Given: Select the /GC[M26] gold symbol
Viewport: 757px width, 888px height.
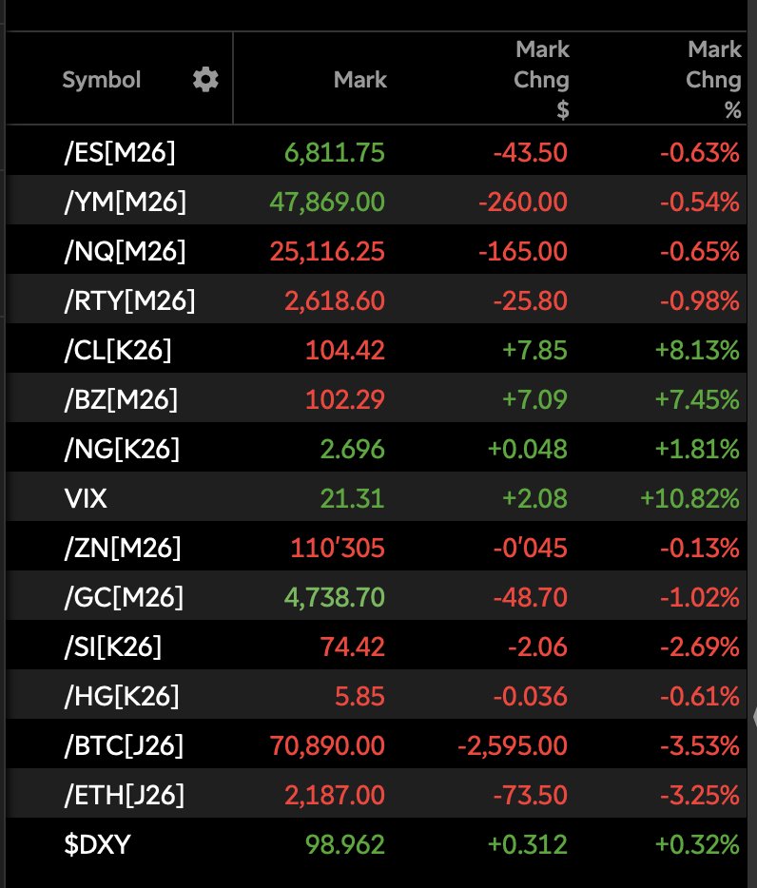Looking at the screenshot, I should point(123,597).
